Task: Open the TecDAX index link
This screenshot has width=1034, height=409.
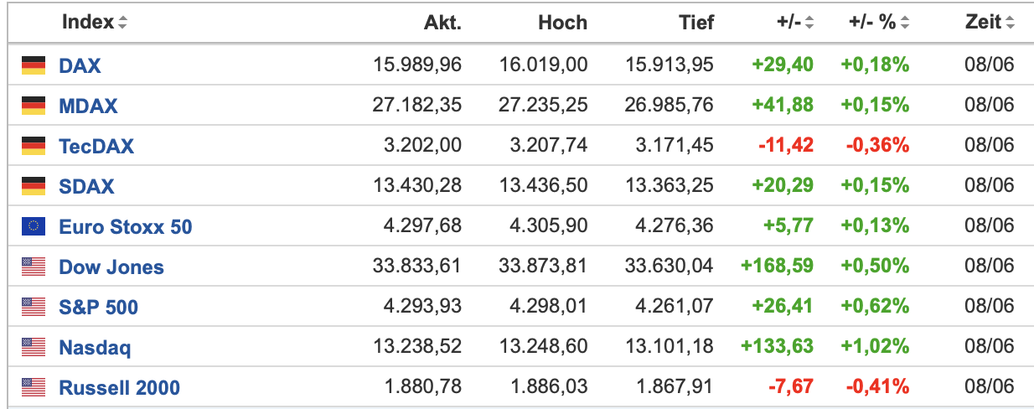Action: point(96,146)
